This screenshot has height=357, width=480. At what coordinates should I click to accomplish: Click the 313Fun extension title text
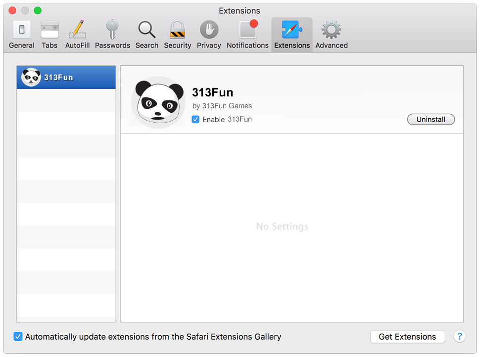click(x=212, y=92)
